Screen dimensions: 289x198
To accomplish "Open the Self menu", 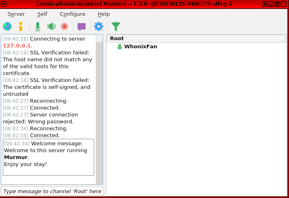I will coord(42,14).
